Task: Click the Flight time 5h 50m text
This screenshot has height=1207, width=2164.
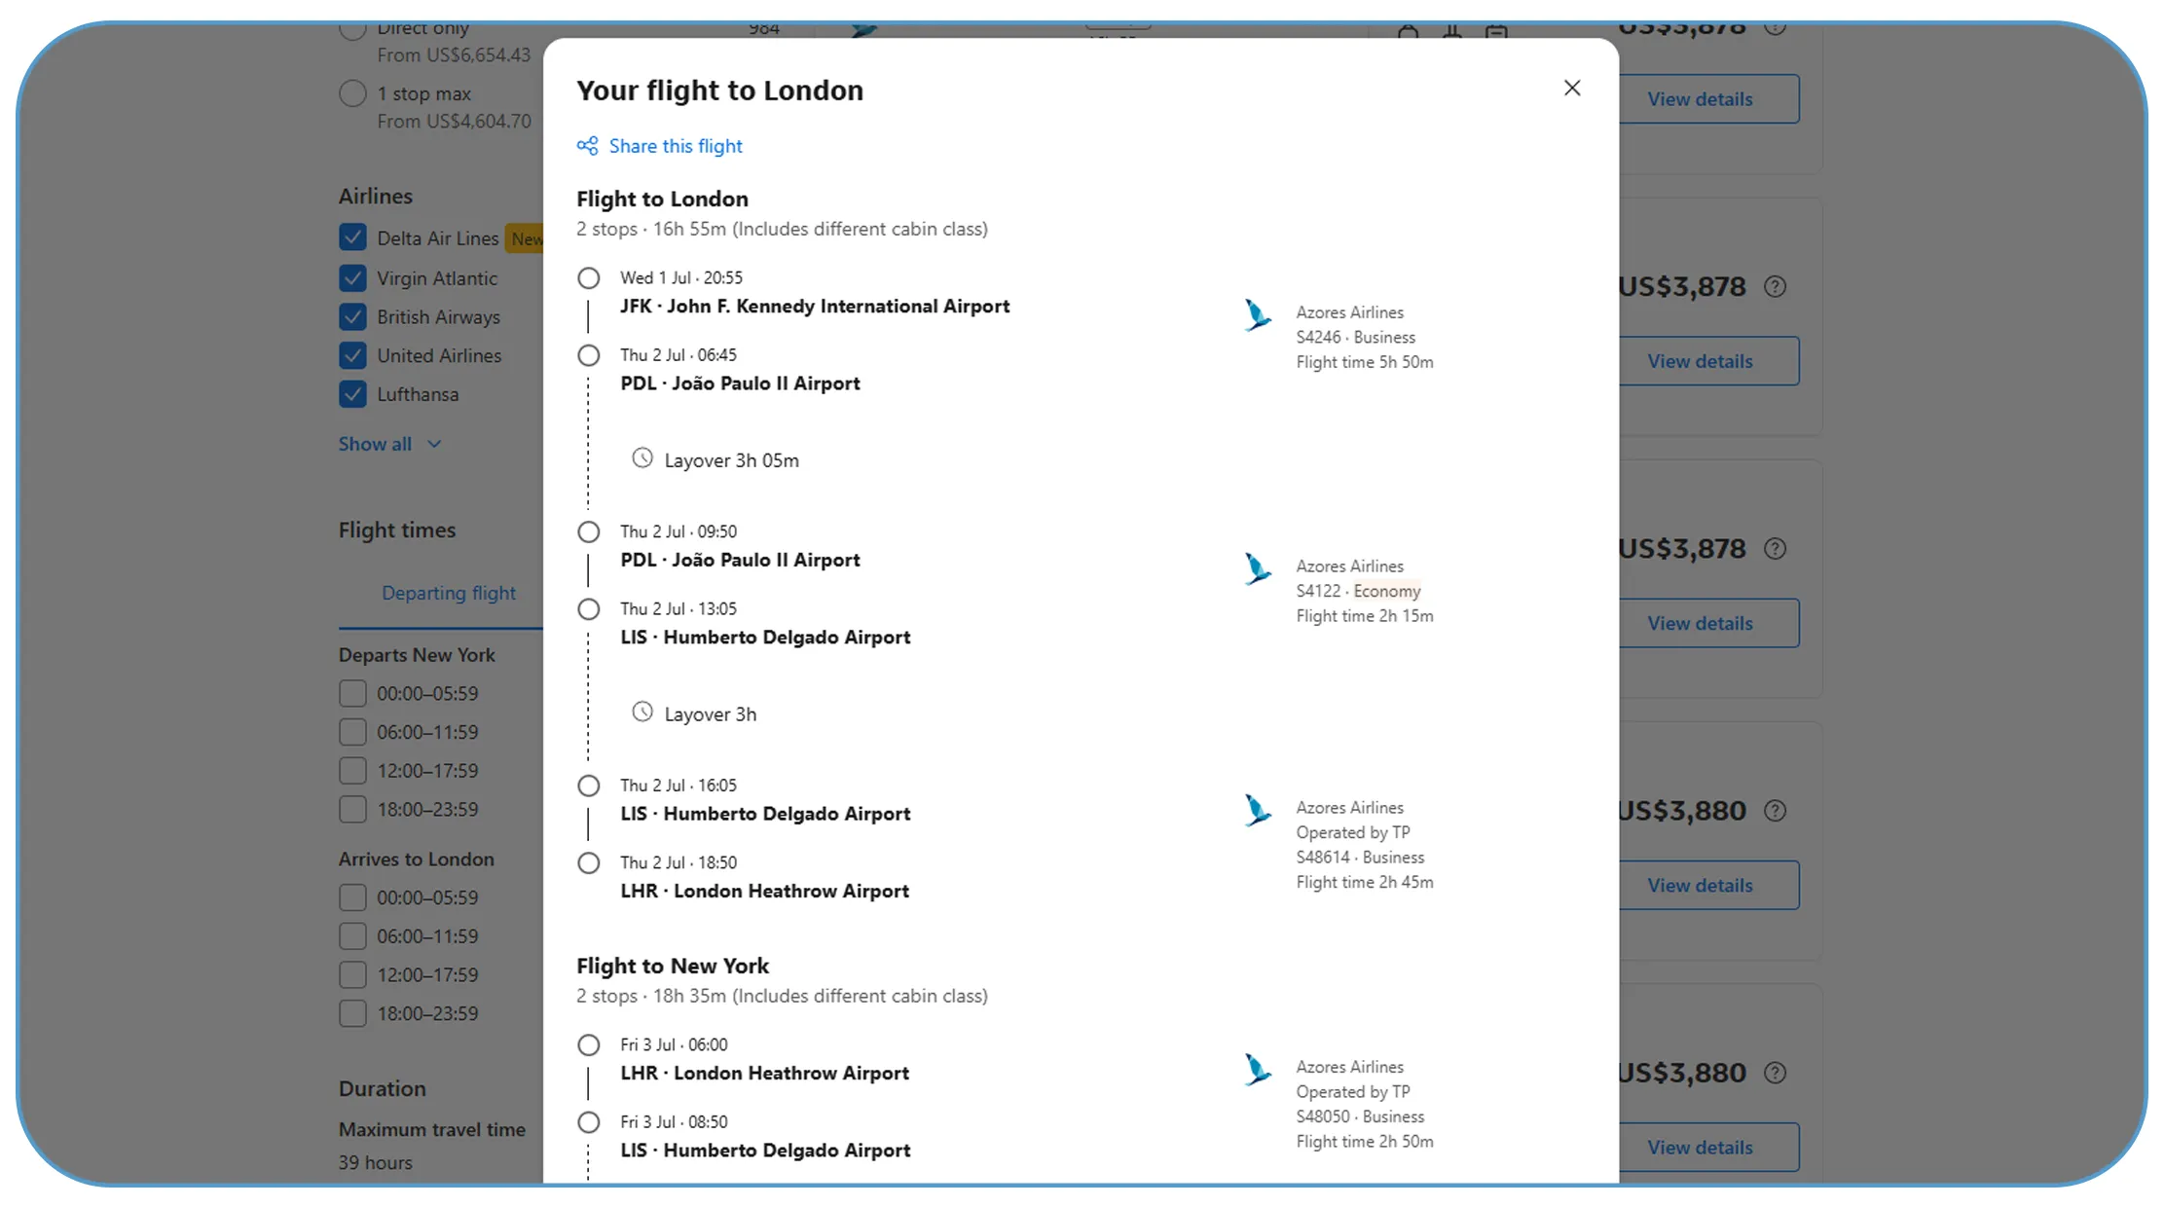Action: coord(1364,362)
